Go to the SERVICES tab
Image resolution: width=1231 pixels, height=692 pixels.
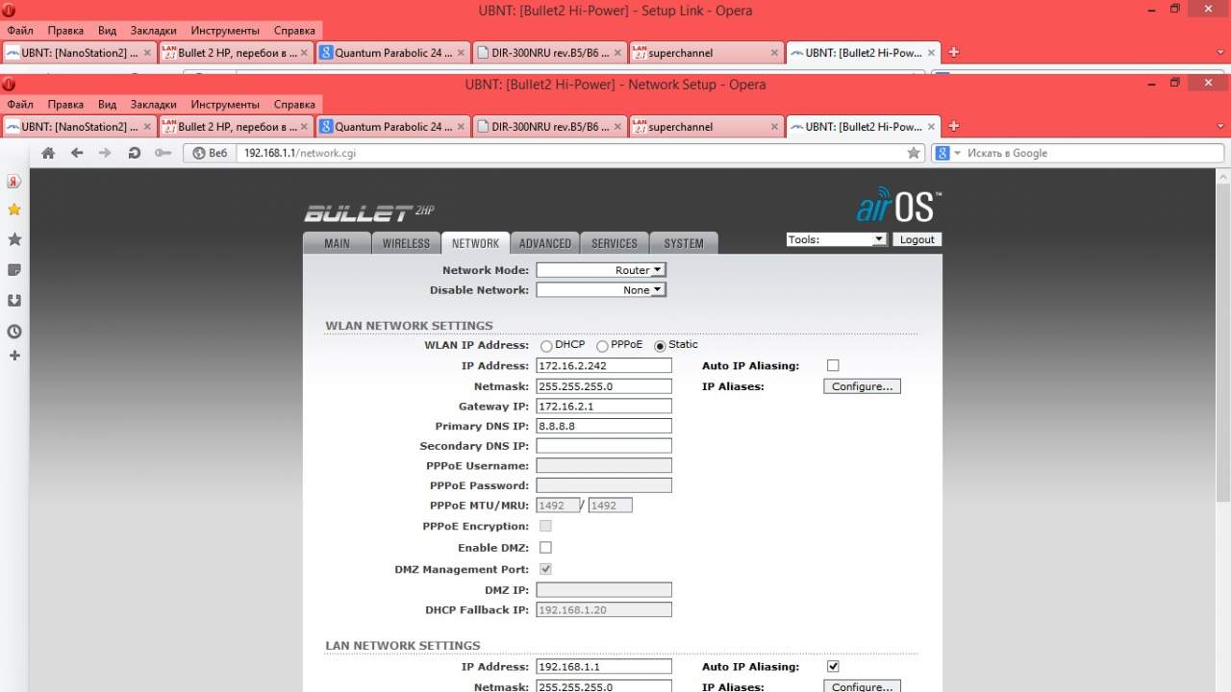click(x=615, y=243)
